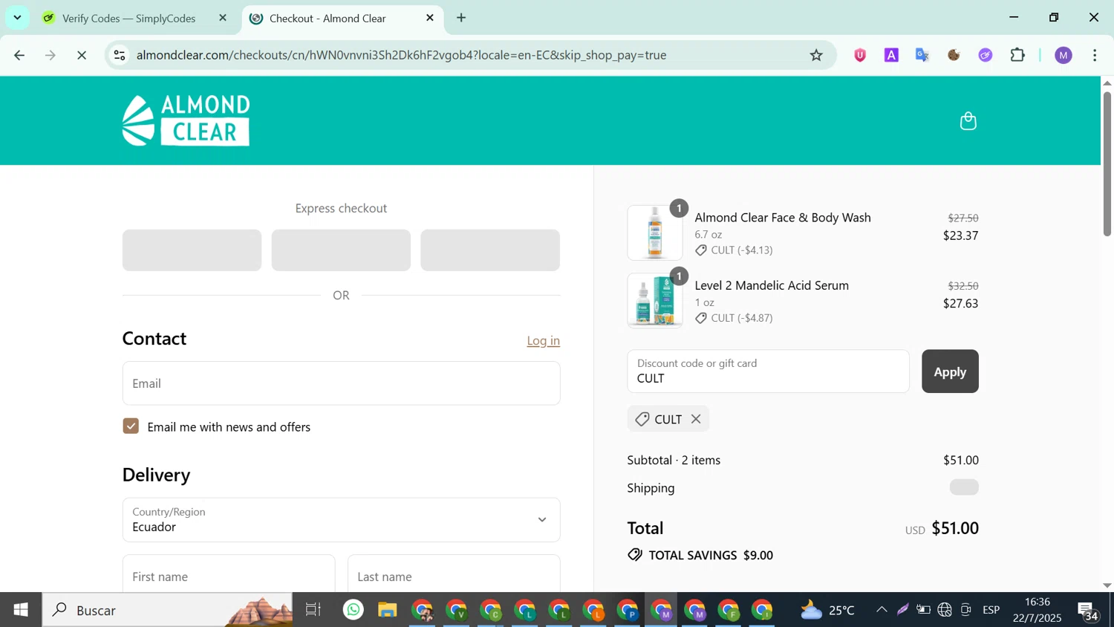The image size is (1114, 627).
Task: Open the Google Translate extension icon
Action: 922,55
